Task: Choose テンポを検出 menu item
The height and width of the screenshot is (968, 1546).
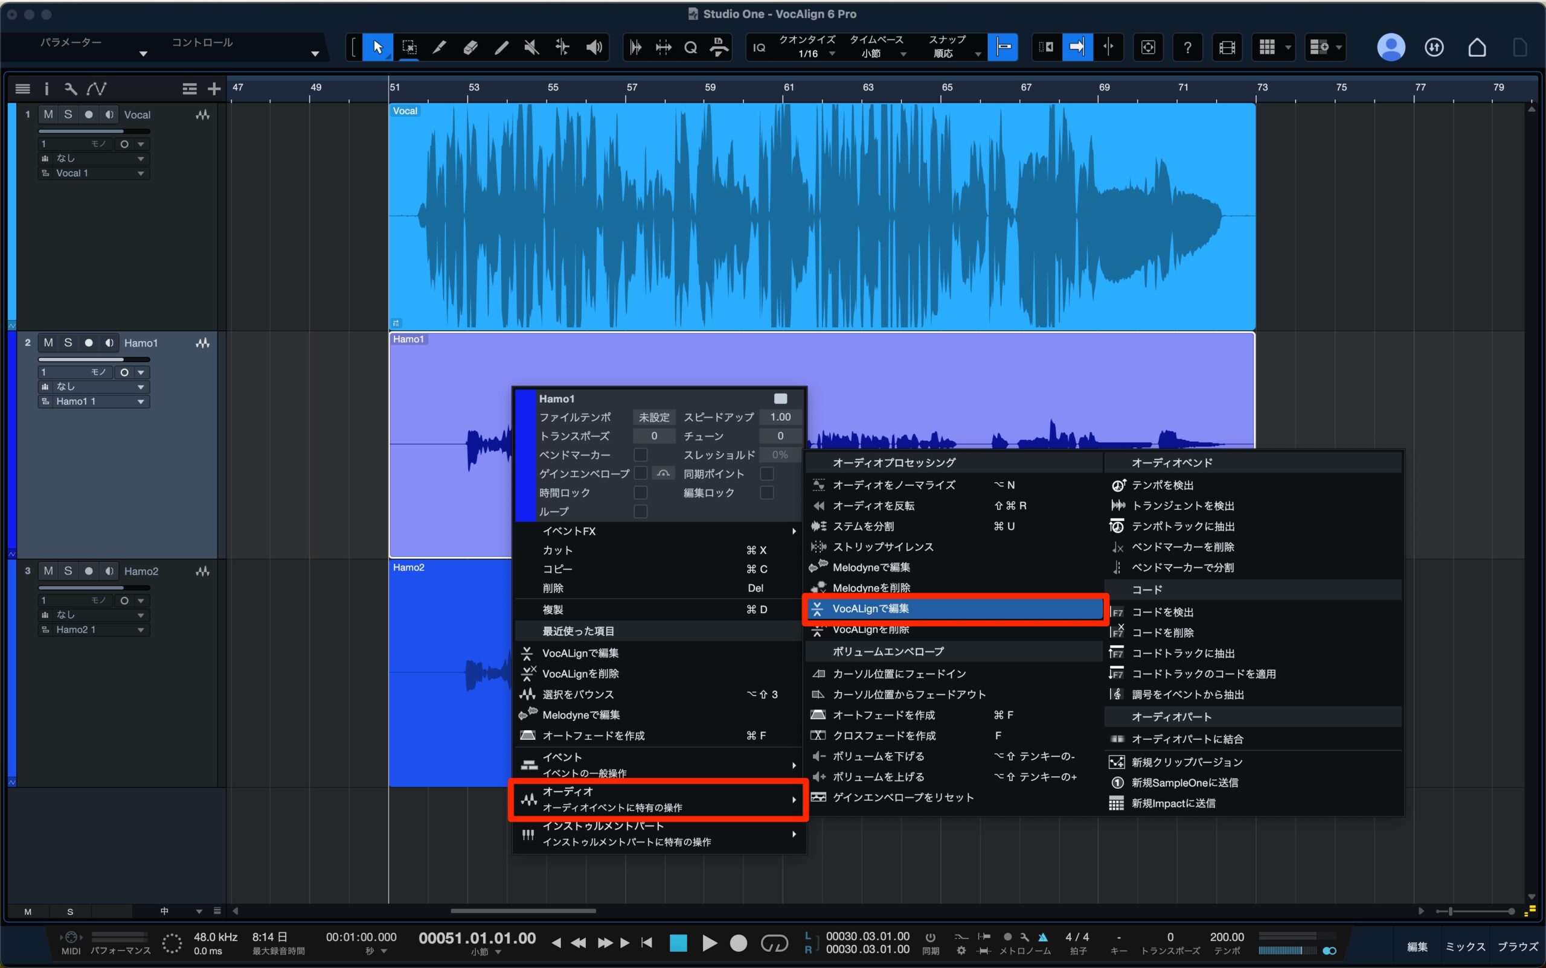Action: [1253, 485]
